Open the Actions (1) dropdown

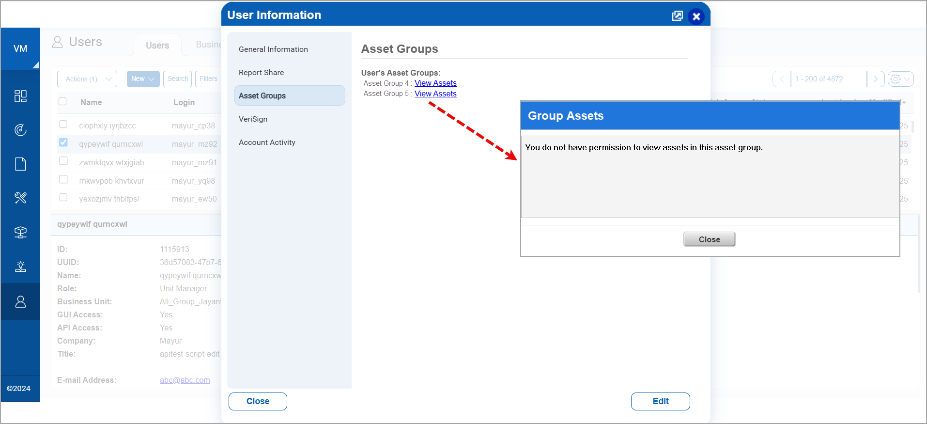coord(87,79)
